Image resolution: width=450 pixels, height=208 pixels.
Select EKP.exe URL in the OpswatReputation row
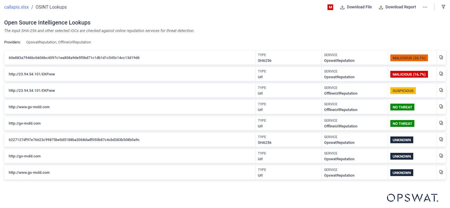pyautogui.click(x=32, y=74)
